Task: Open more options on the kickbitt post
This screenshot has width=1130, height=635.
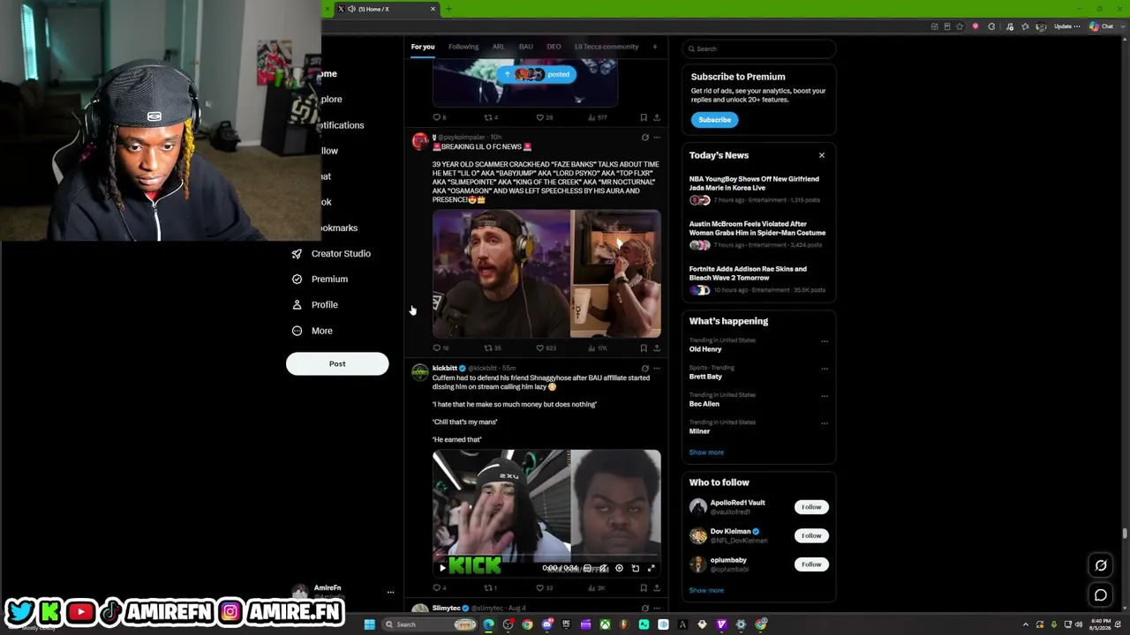Action: tap(657, 369)
